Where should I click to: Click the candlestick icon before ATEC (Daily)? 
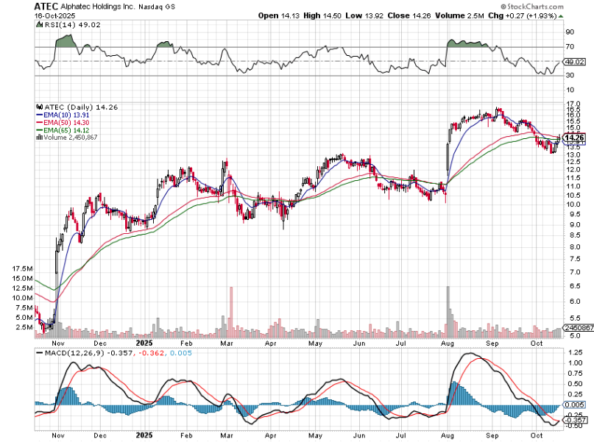click(x=40, y=107)
